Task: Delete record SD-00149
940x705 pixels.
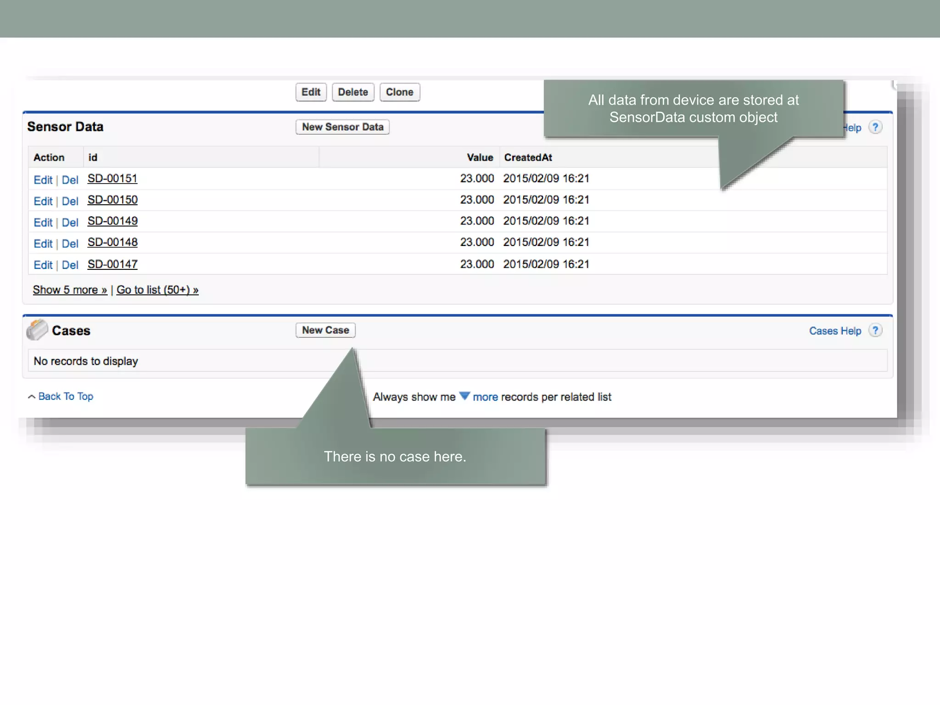Action: [70, 223]
